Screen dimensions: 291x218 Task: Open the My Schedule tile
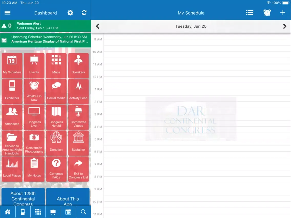tap(12, 66)
